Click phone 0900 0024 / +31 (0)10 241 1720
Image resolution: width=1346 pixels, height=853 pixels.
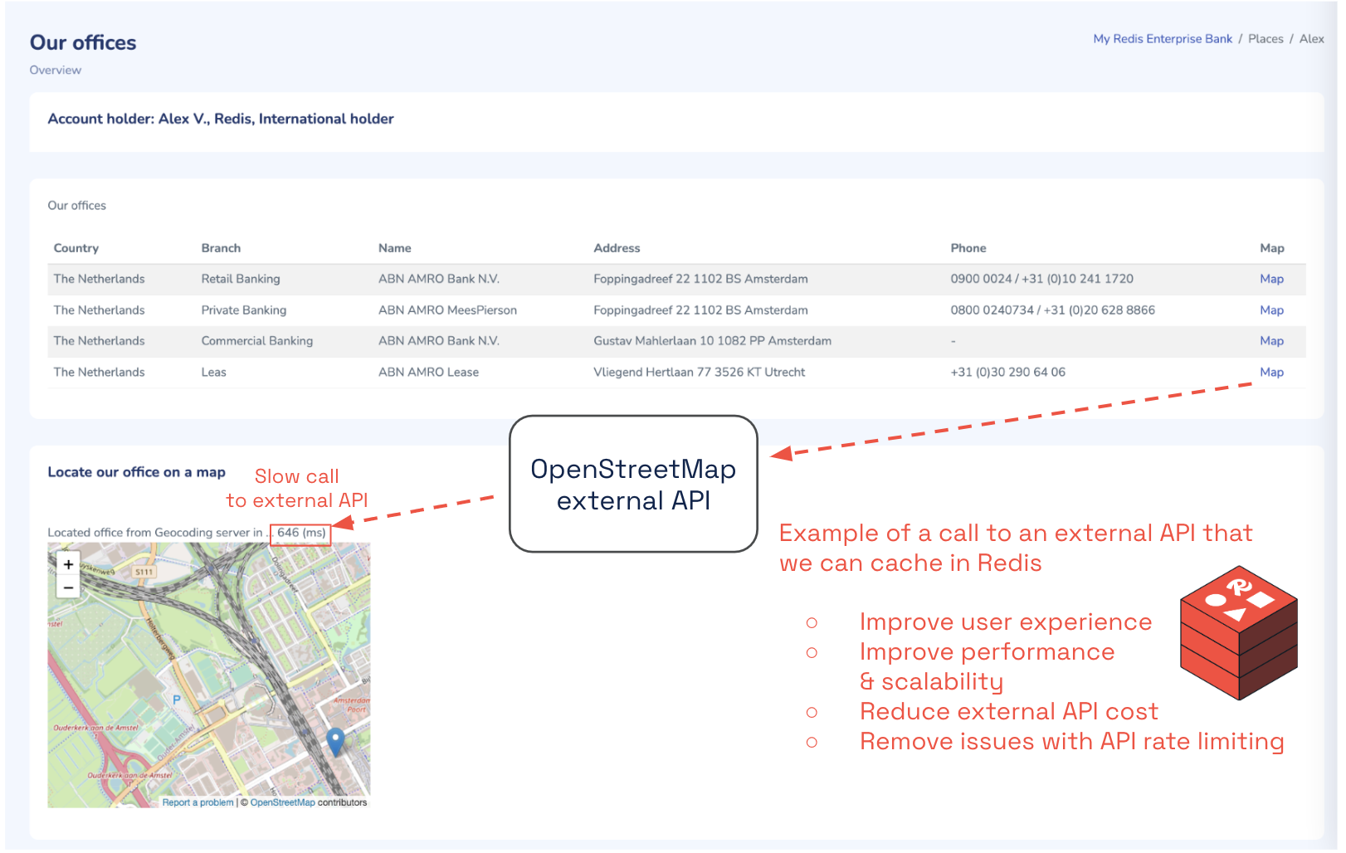tap(1041, 279)
